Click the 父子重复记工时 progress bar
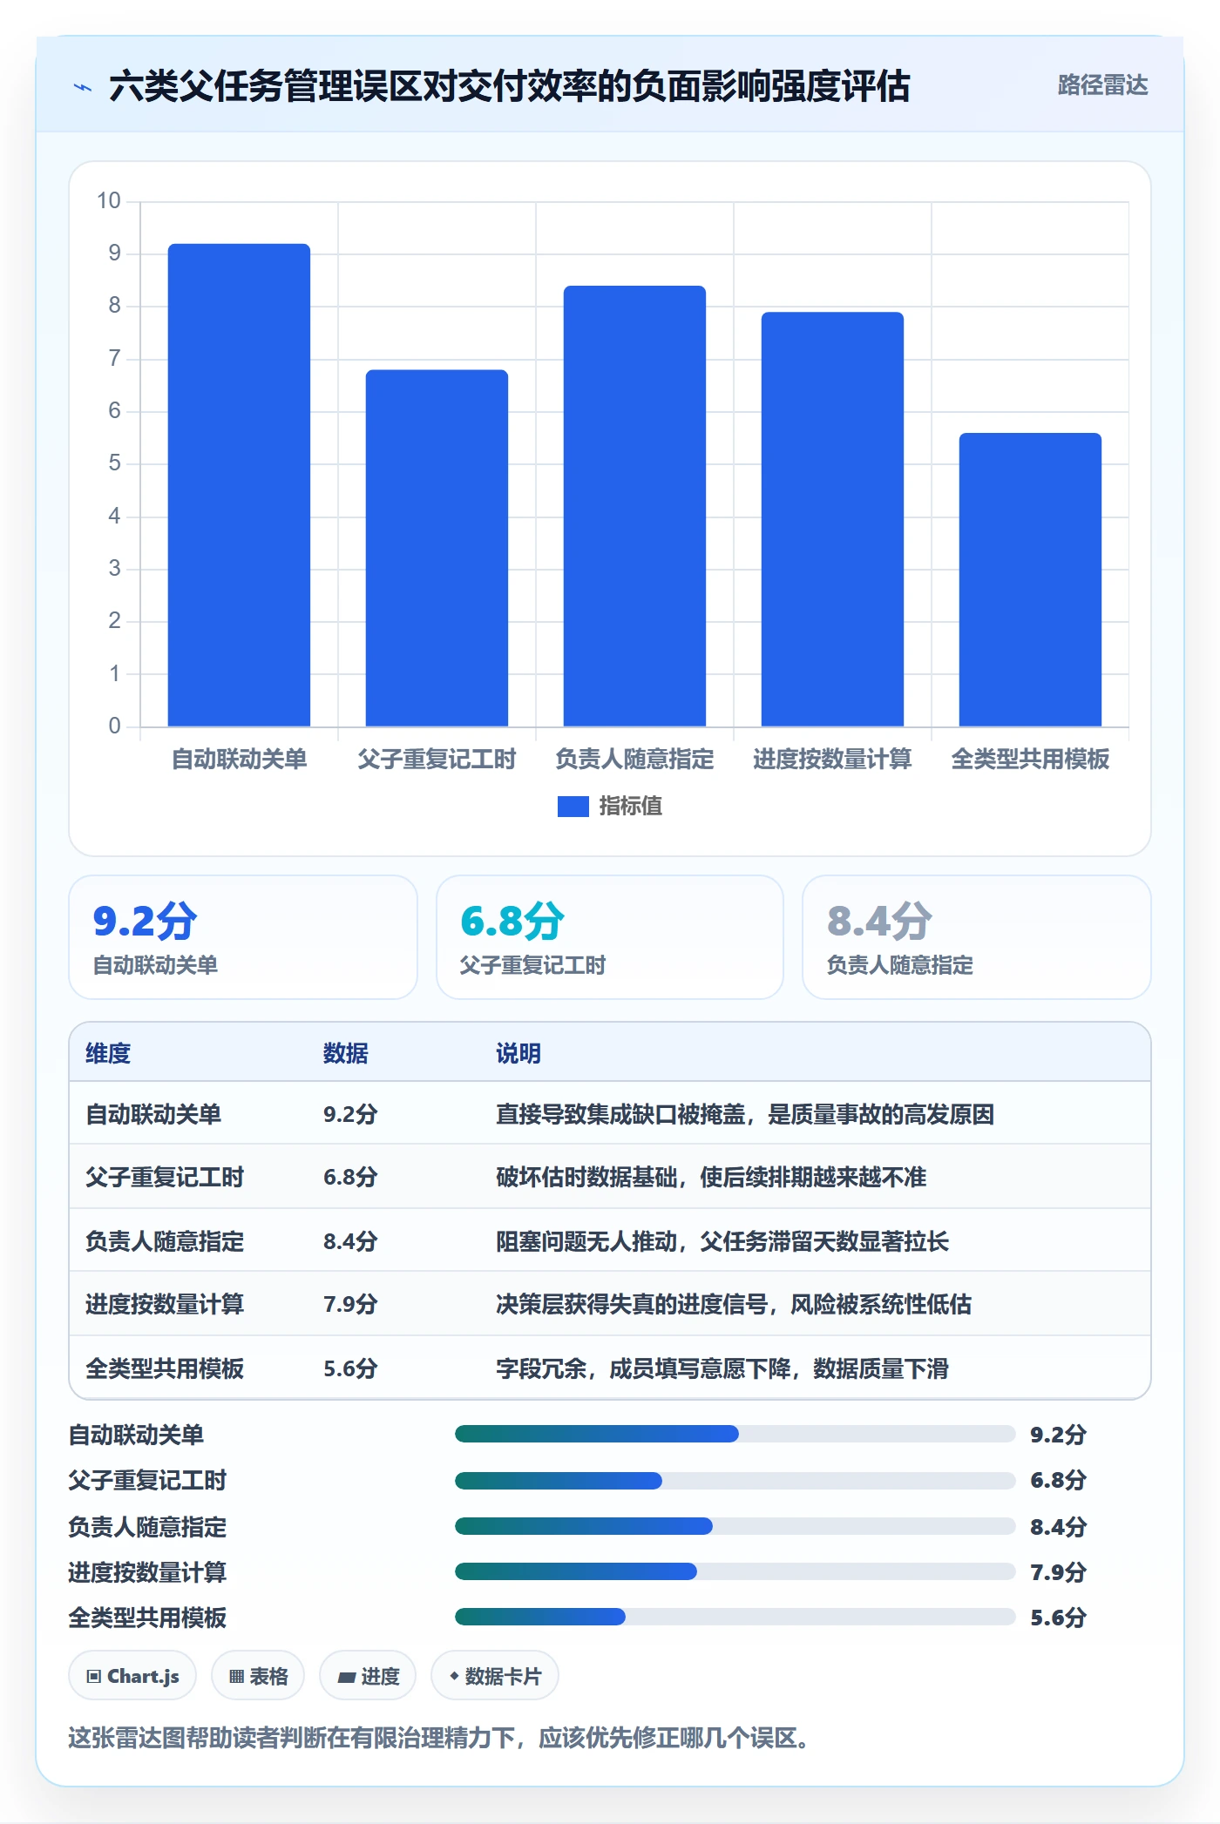Viewport: 1220px width, 1824px height. 735,1480
